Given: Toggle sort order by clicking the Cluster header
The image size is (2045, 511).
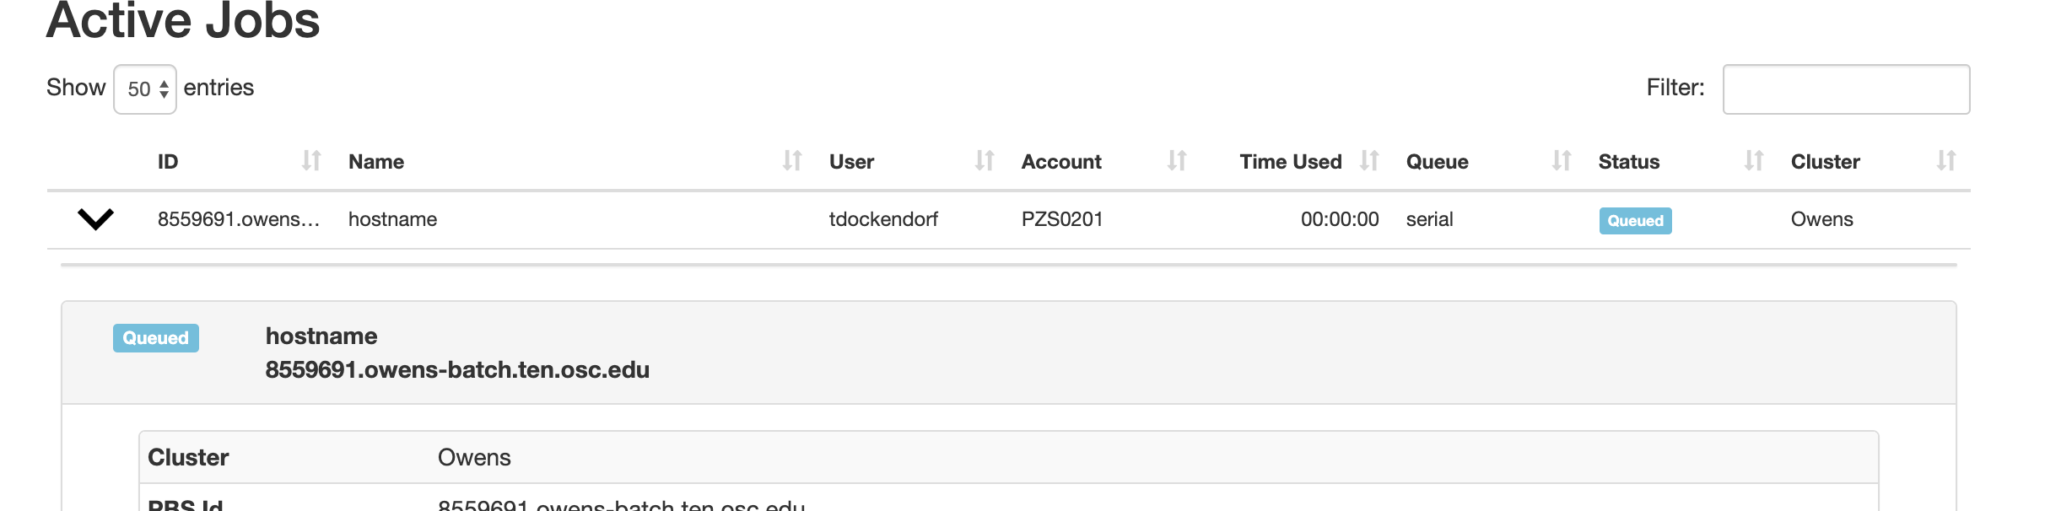Looking at the screenshot, I should [x=1825, y=161].
